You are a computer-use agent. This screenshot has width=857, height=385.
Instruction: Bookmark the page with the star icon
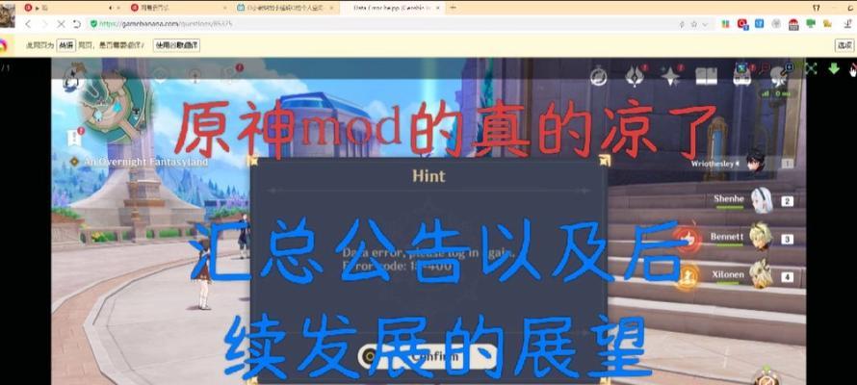[x=694, y=24]
